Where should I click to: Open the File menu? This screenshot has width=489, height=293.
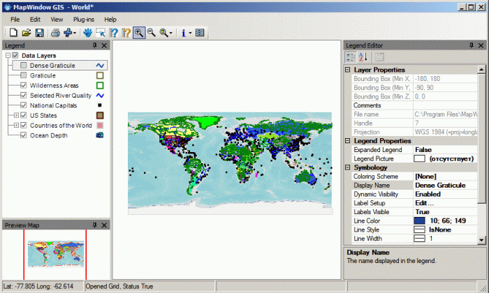(15, 20)
